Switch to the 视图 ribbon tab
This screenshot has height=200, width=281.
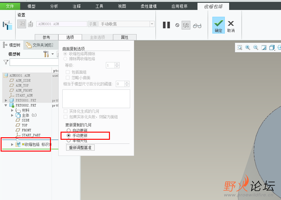pyautogui.click(x=122, y=6)
